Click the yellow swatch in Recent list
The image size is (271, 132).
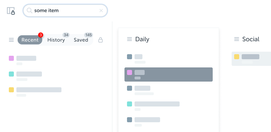tap(11, 90)
